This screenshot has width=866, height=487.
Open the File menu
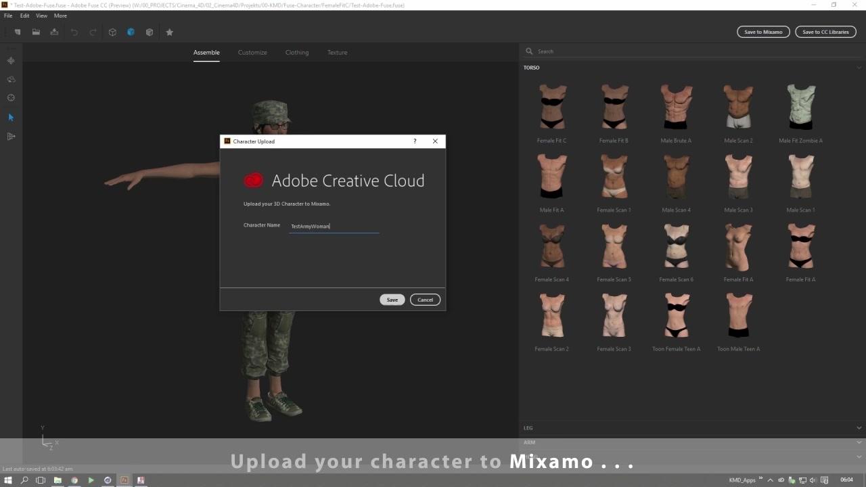(7, 15)
